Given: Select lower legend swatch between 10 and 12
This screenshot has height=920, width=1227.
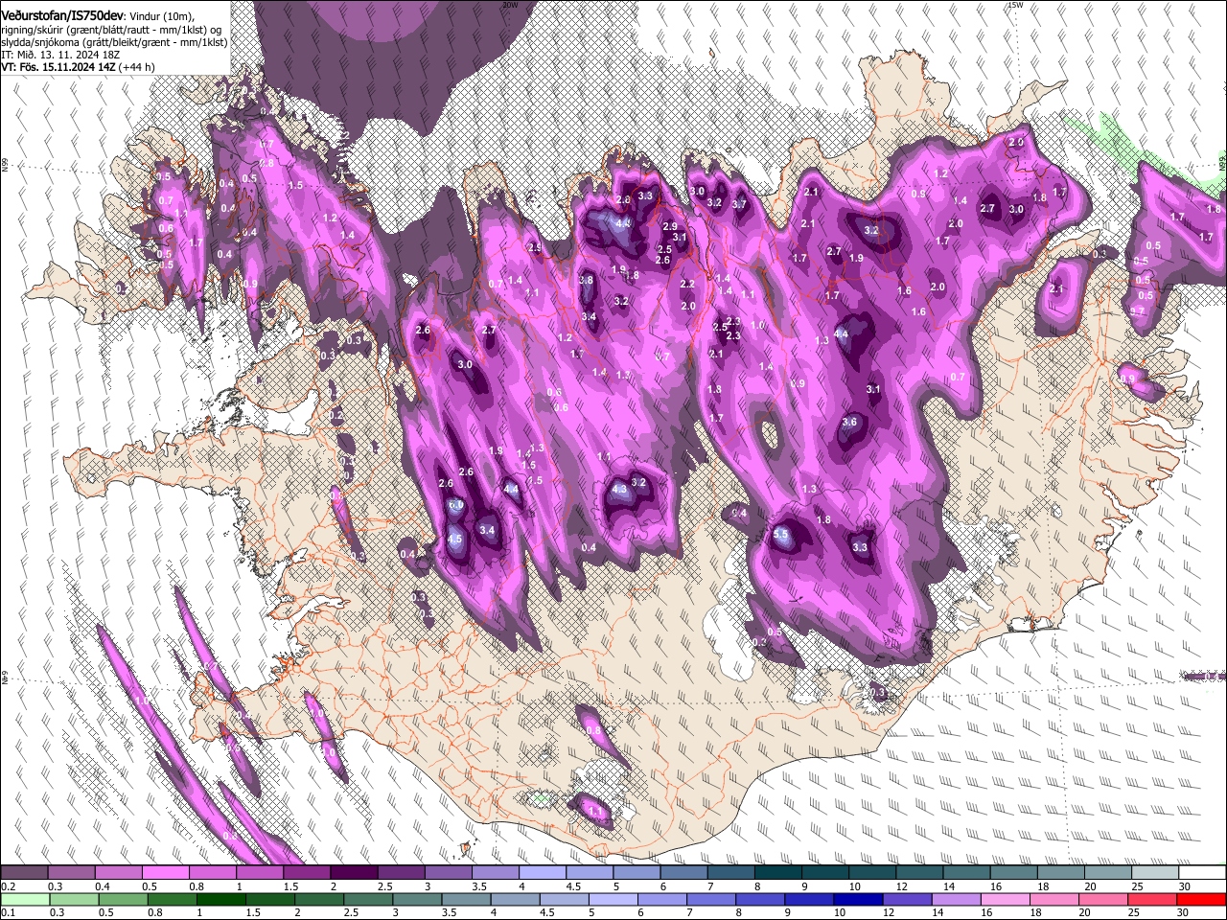Looking at the screenshot, I should (x=857, y=899).
